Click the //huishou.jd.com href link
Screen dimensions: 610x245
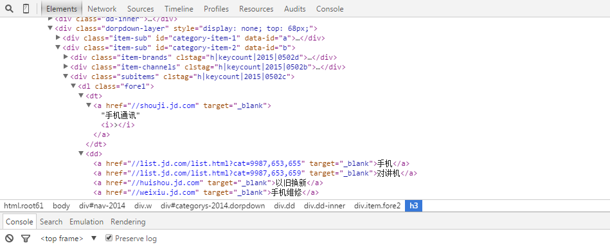166,183
